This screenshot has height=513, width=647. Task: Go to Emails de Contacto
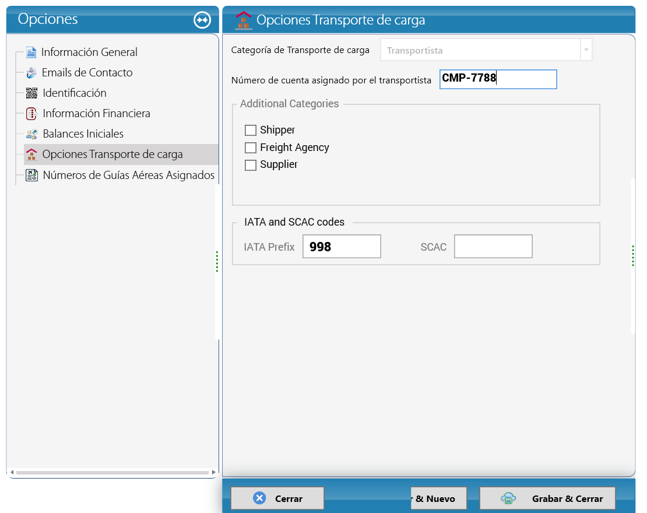tap(87, 73)
